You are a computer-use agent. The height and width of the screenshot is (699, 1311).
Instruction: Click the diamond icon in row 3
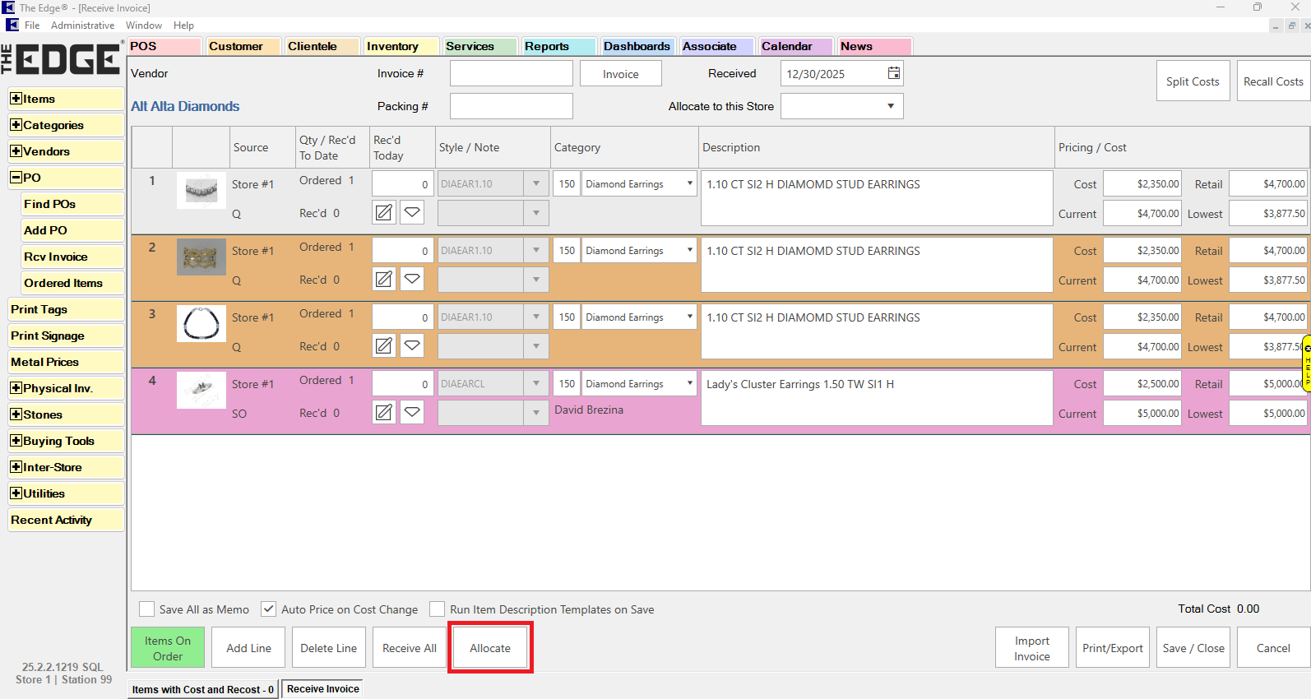412,346
